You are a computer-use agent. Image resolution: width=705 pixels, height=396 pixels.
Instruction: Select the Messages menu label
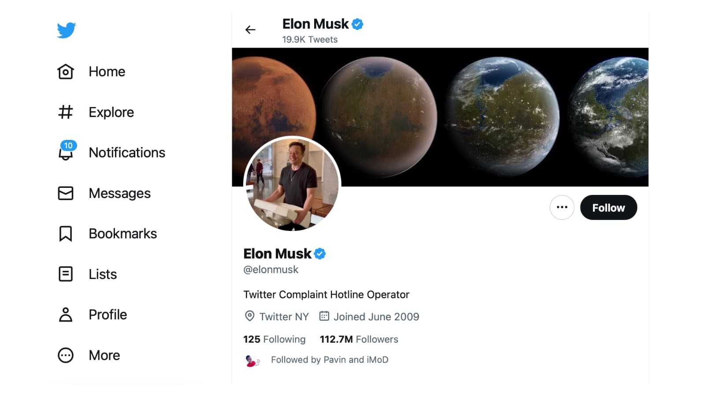(x=119, y=193)
